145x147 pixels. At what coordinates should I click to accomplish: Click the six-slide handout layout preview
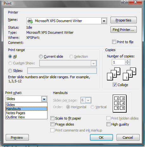click(120, 103)
